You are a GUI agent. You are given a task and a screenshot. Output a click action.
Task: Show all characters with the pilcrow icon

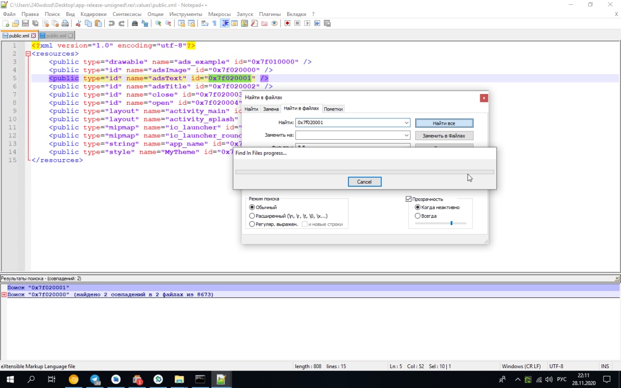coord(214,23)
